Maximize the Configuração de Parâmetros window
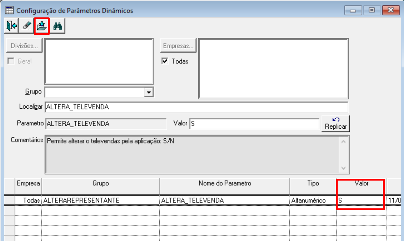Screen dimensions: 404x241 tap(372, 10)
